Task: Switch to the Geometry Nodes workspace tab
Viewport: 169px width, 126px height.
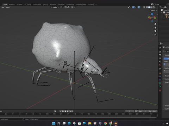Action: [x=81, y=5]
